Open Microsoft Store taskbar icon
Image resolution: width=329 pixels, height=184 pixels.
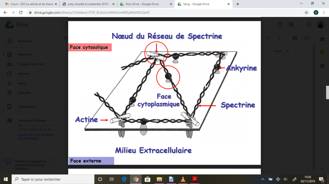click(x=147, y=179)
